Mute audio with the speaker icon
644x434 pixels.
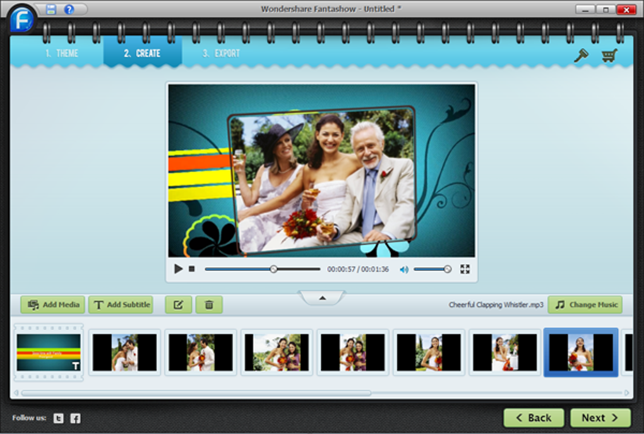pyautogui.click(x=404, y=270)
